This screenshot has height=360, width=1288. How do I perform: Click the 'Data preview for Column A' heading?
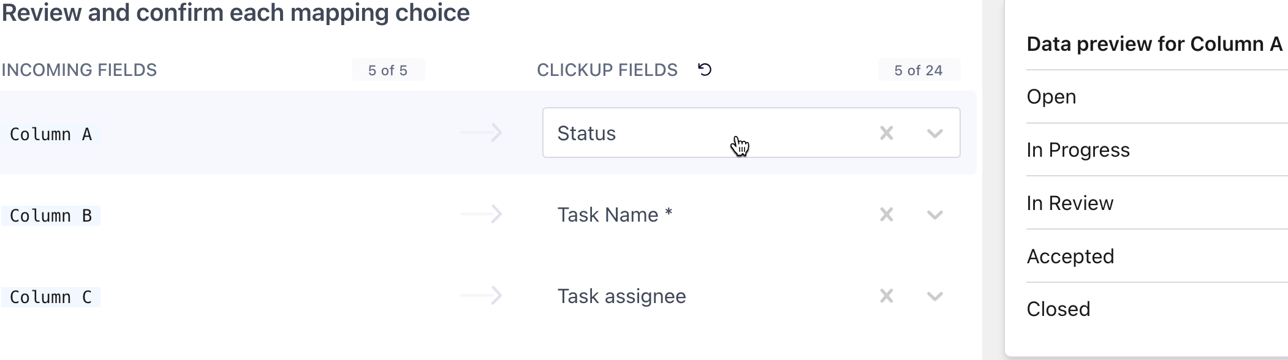click(x=1154, y=44)
